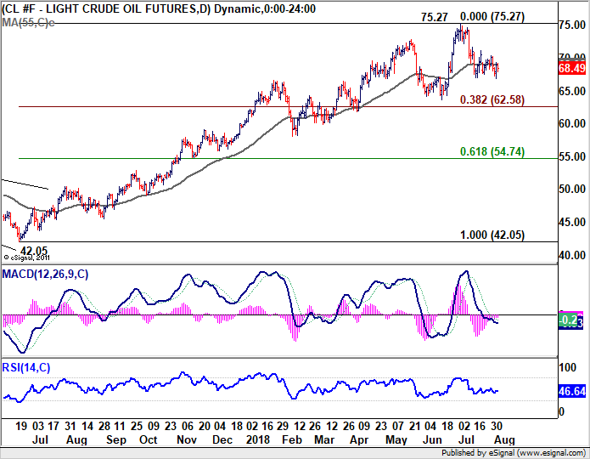Click the 55.00 price axis label

572,156
